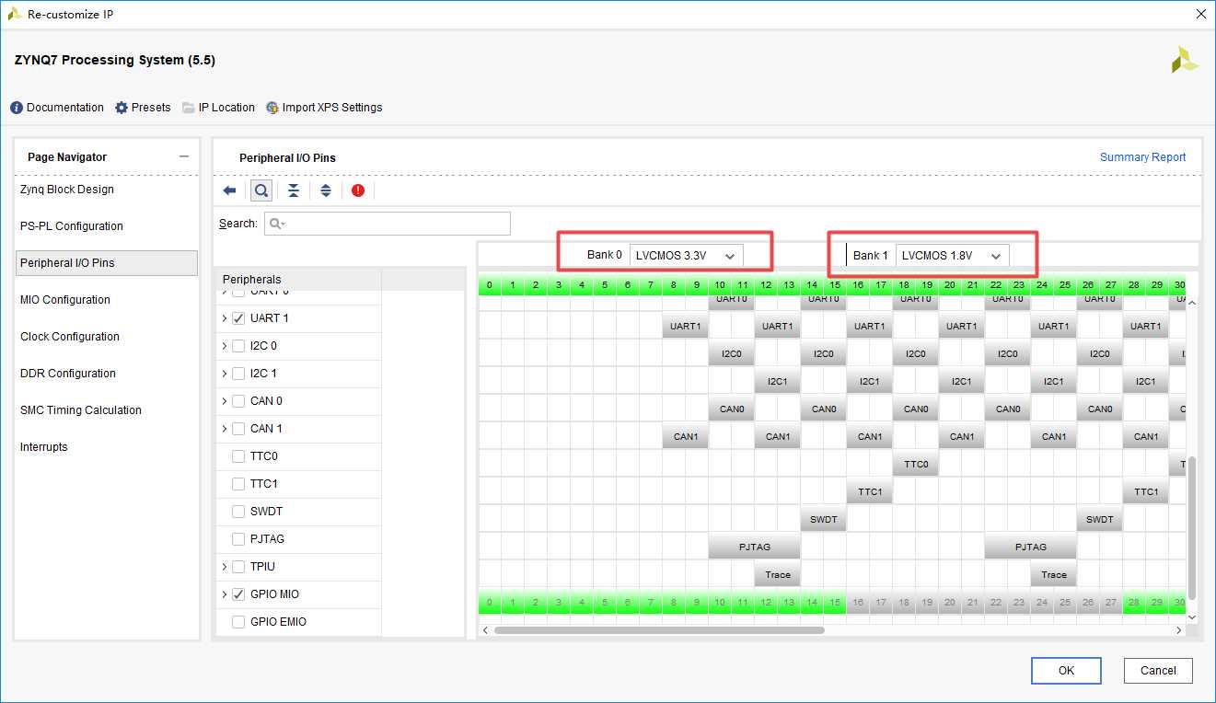The width and height of the screenshot is (1216, 703).
Task: Open Bank 0 LVCMOS 3.3V dropdown
Action: pos(687,256)
